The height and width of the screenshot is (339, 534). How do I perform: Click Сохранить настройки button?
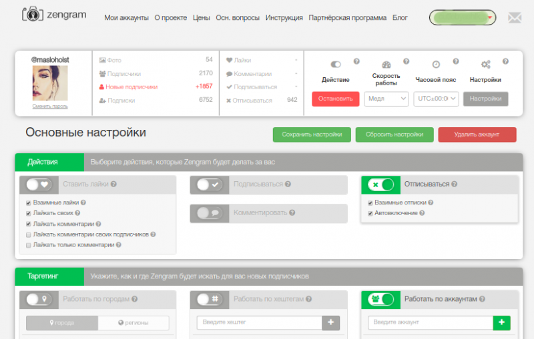click(x=312, y=135)
